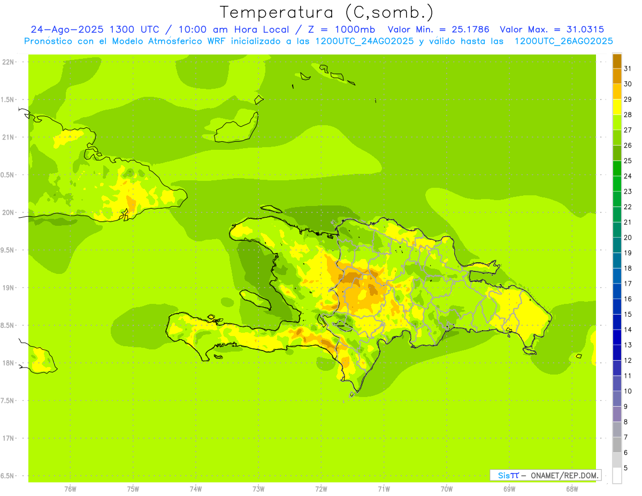
Task: Click the "22N" latitude axis label
Action: pyautogui.click(x=9, y=62)
